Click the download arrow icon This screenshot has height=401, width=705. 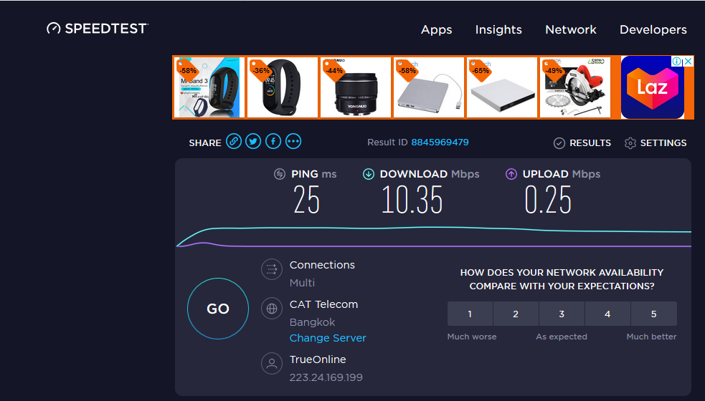click(x=368, y=174)
